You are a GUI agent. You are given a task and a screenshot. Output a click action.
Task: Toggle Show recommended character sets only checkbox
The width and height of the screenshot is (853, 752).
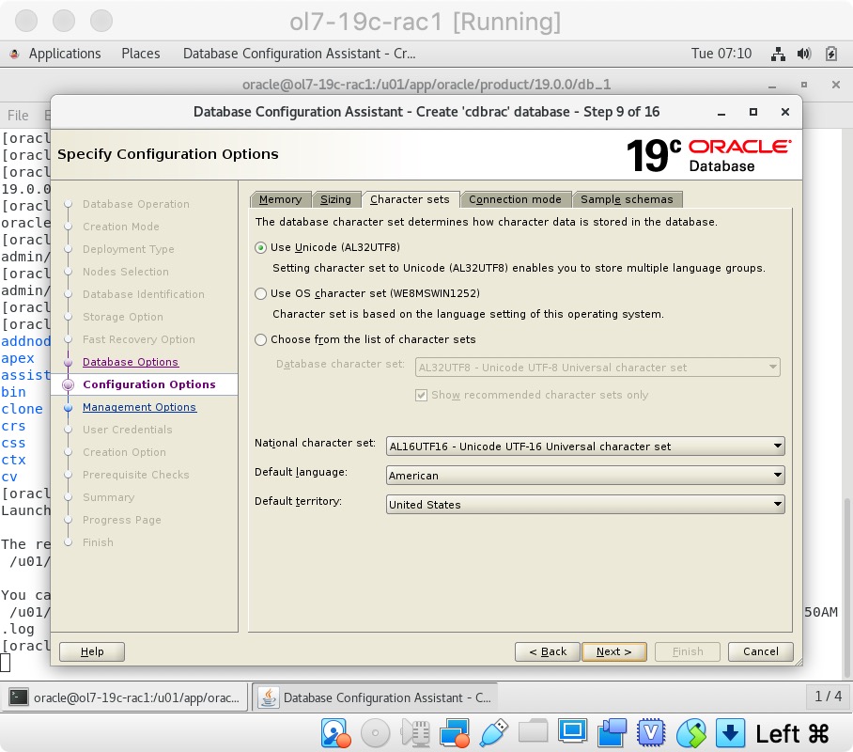click(421, 395)
